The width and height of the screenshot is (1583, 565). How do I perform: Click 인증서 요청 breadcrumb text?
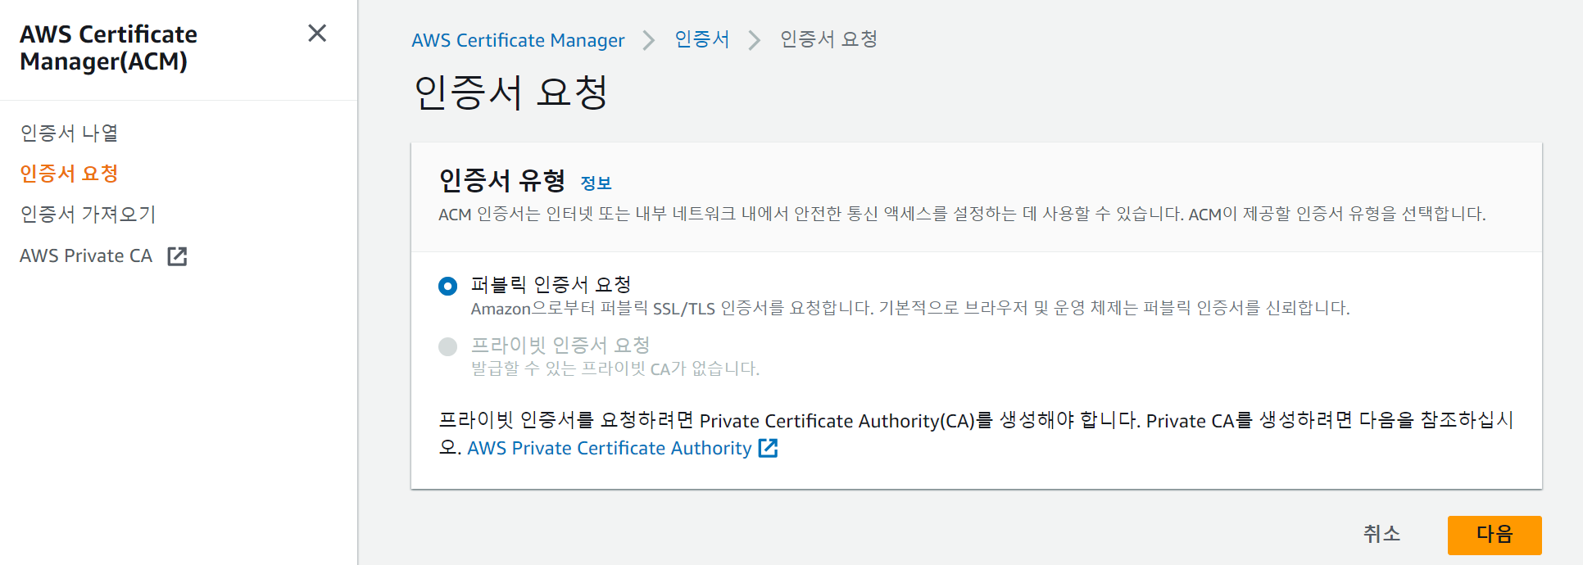[x=828, y=39]
